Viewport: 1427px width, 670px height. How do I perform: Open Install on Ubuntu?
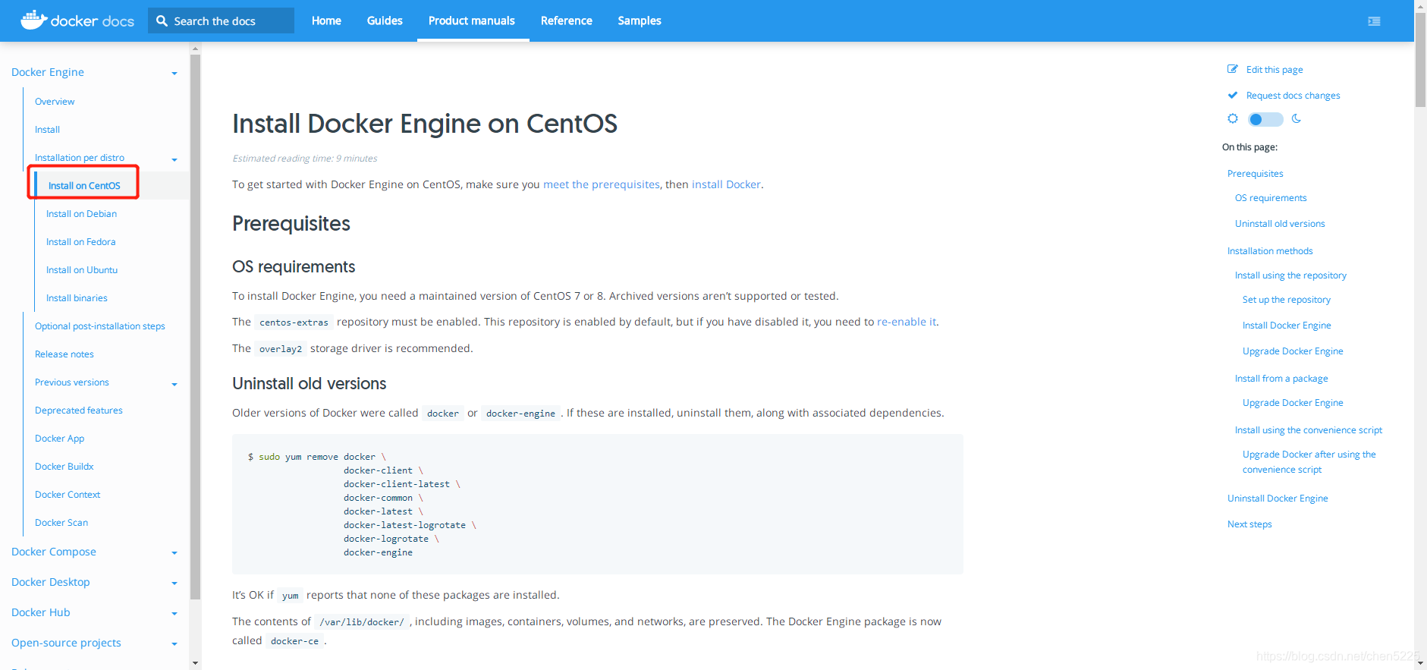(82, 270)
